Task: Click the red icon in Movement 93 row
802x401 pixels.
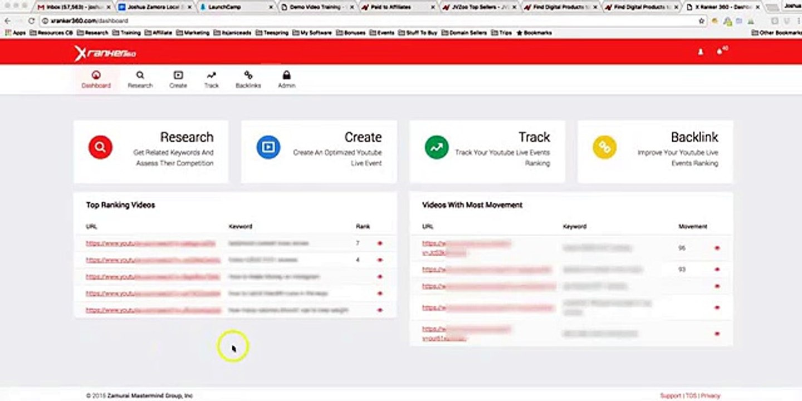Action: [x=717, y=270]
